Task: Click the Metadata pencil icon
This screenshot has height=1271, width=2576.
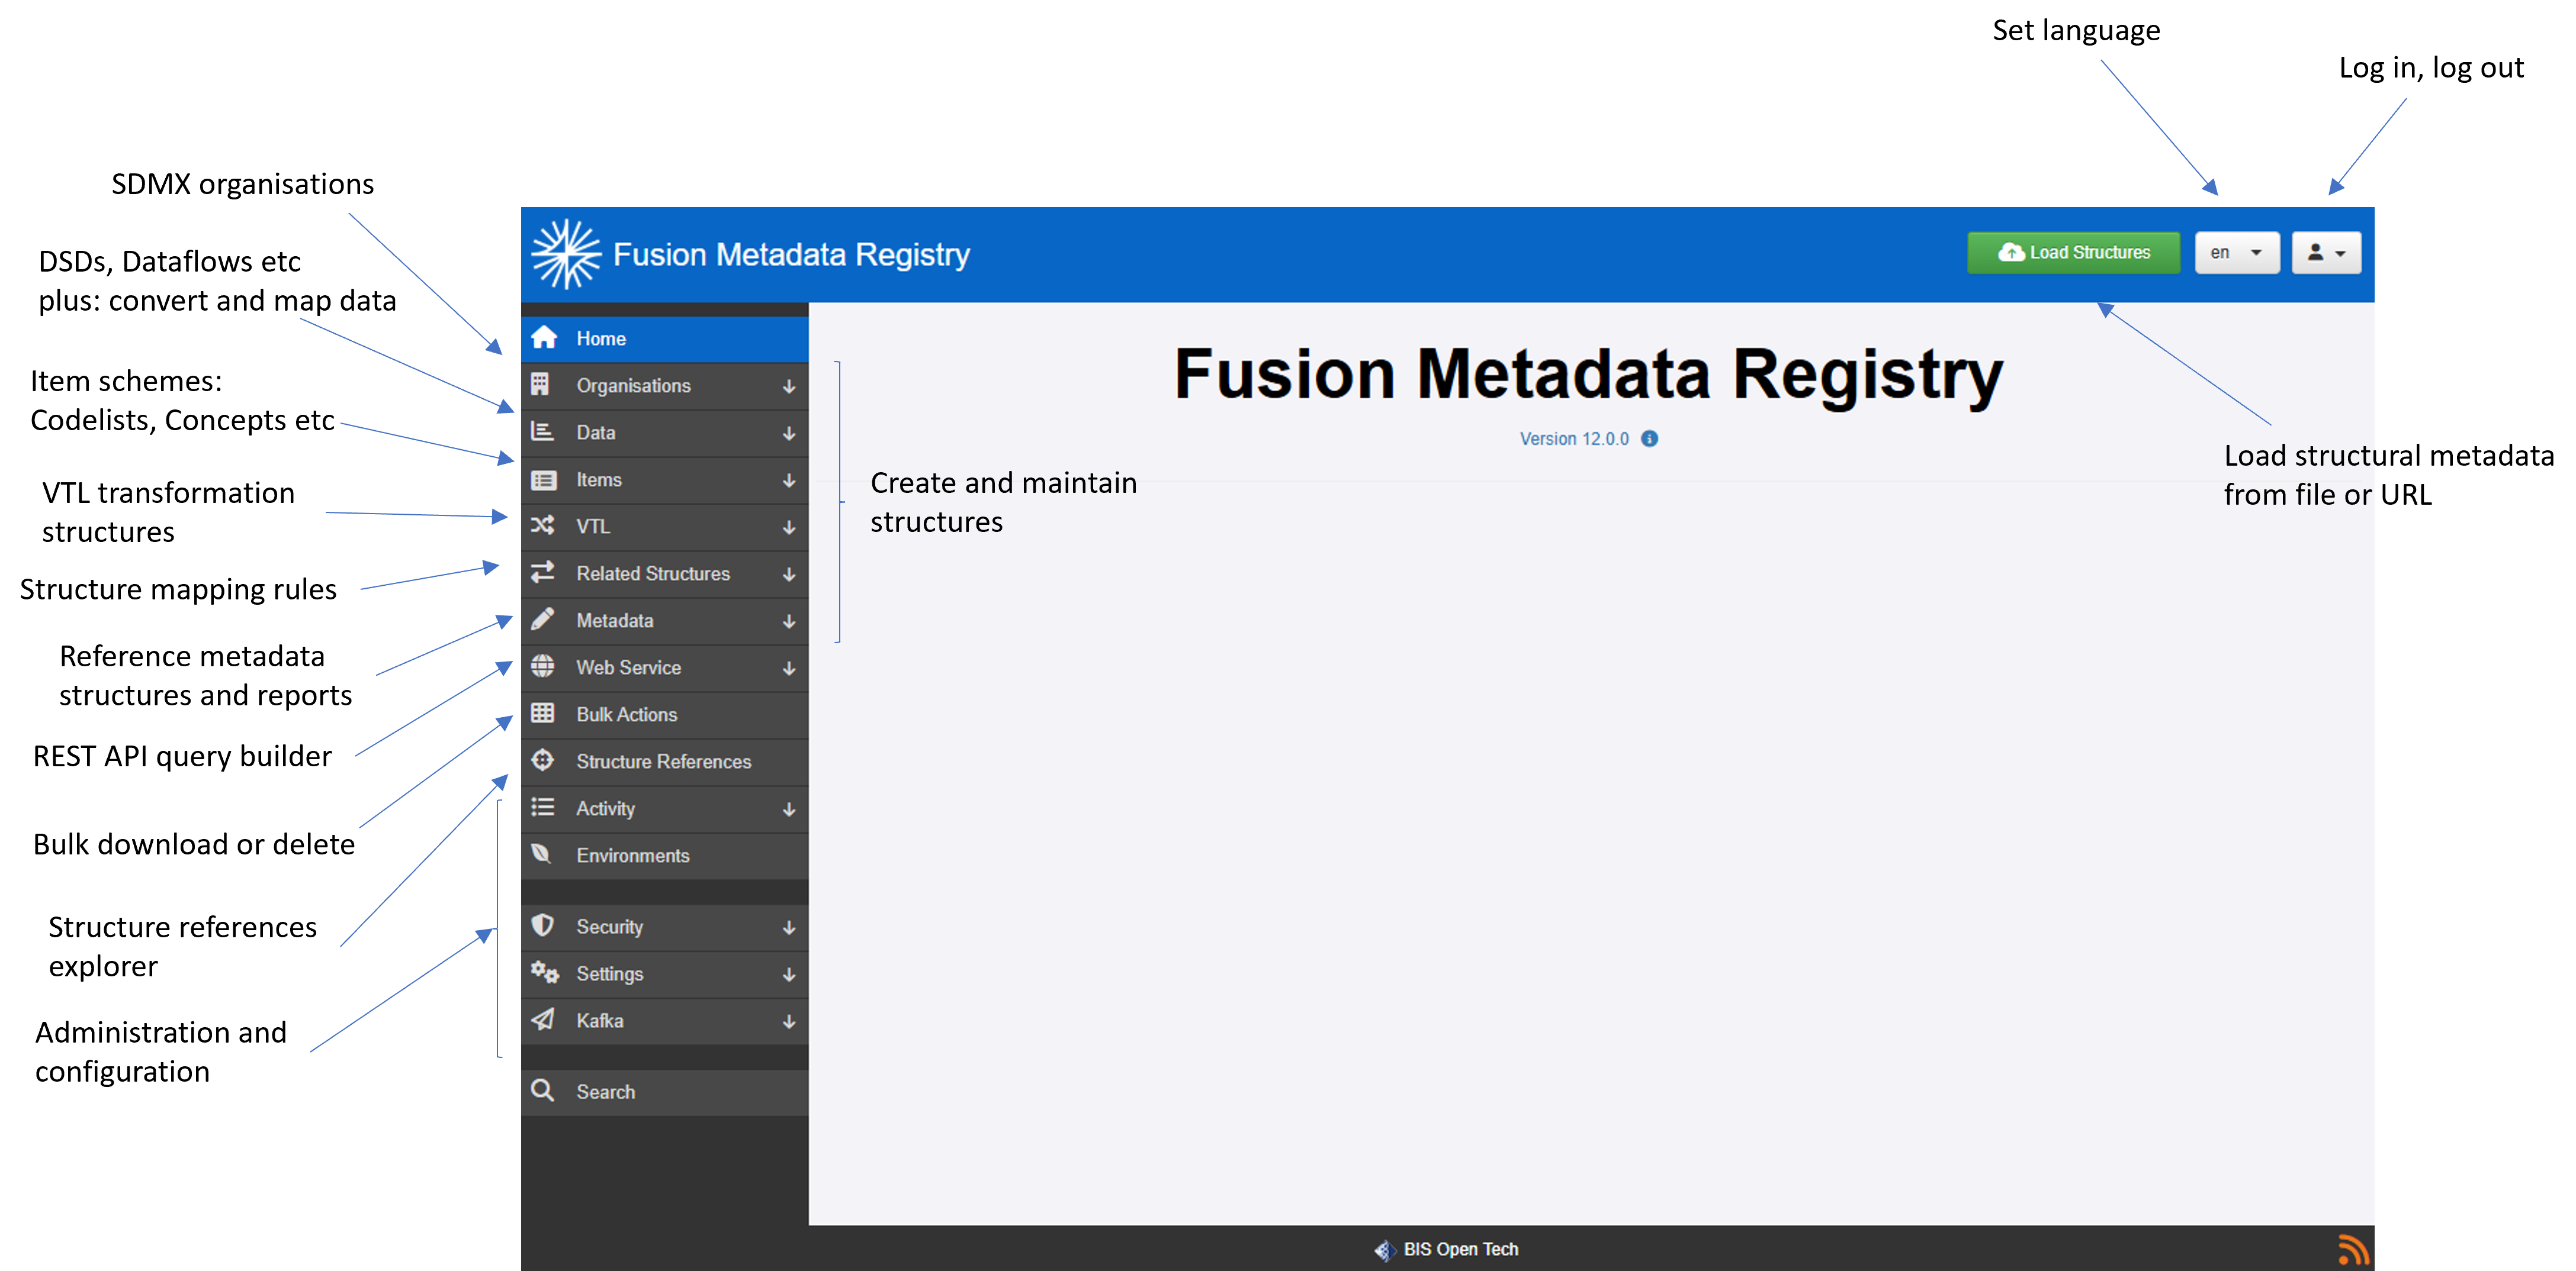Action: tap(543, 620)
